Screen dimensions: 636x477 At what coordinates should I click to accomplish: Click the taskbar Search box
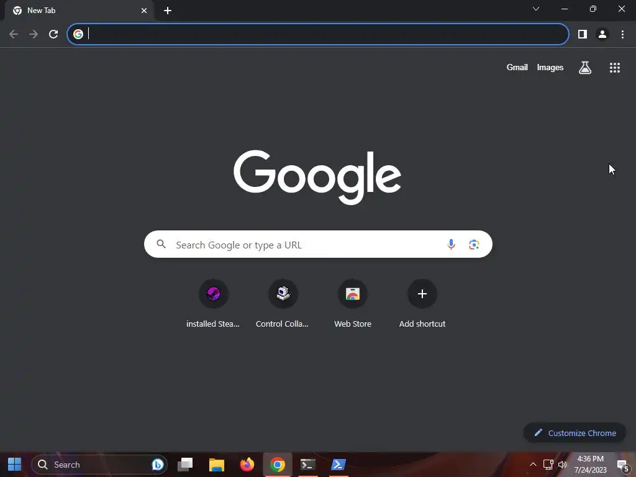coord(99,465)
